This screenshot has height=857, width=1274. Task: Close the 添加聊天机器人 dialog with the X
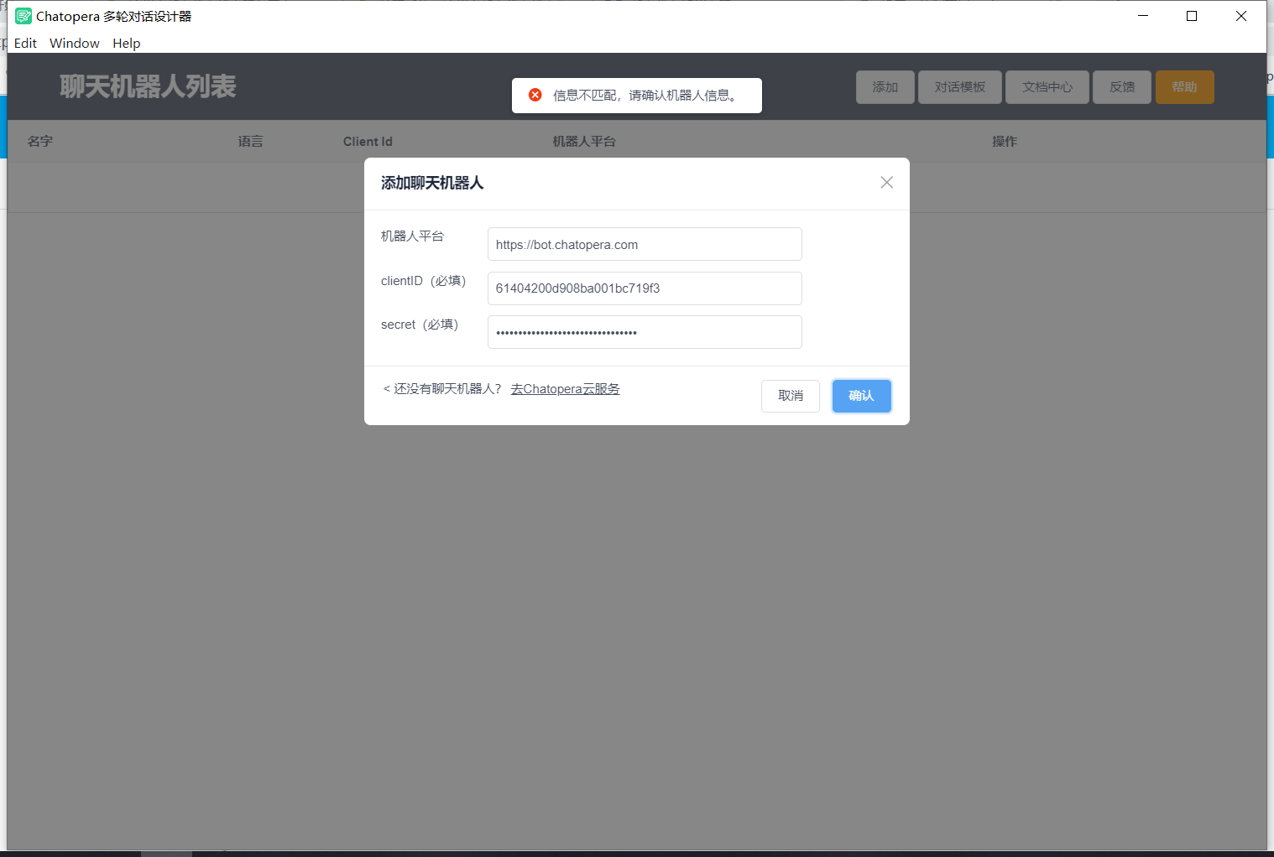[x=886, y=183]
